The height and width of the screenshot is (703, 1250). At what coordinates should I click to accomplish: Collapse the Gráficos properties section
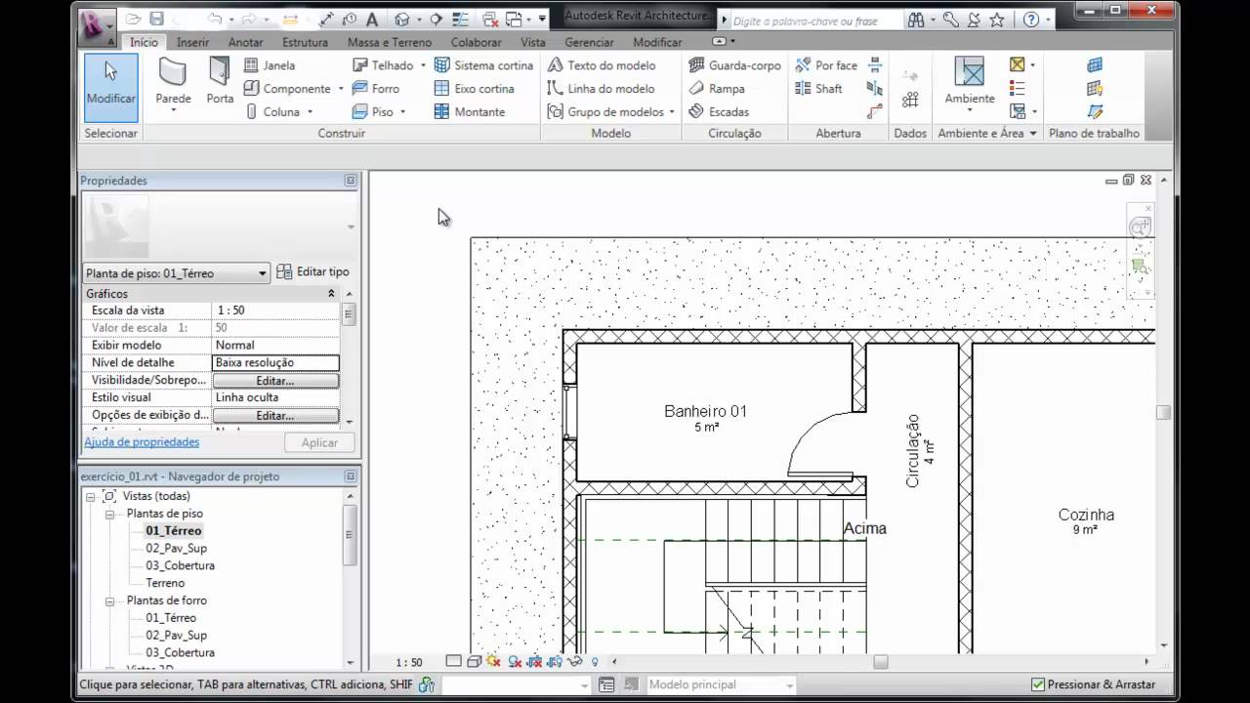[x=331, y=293]
